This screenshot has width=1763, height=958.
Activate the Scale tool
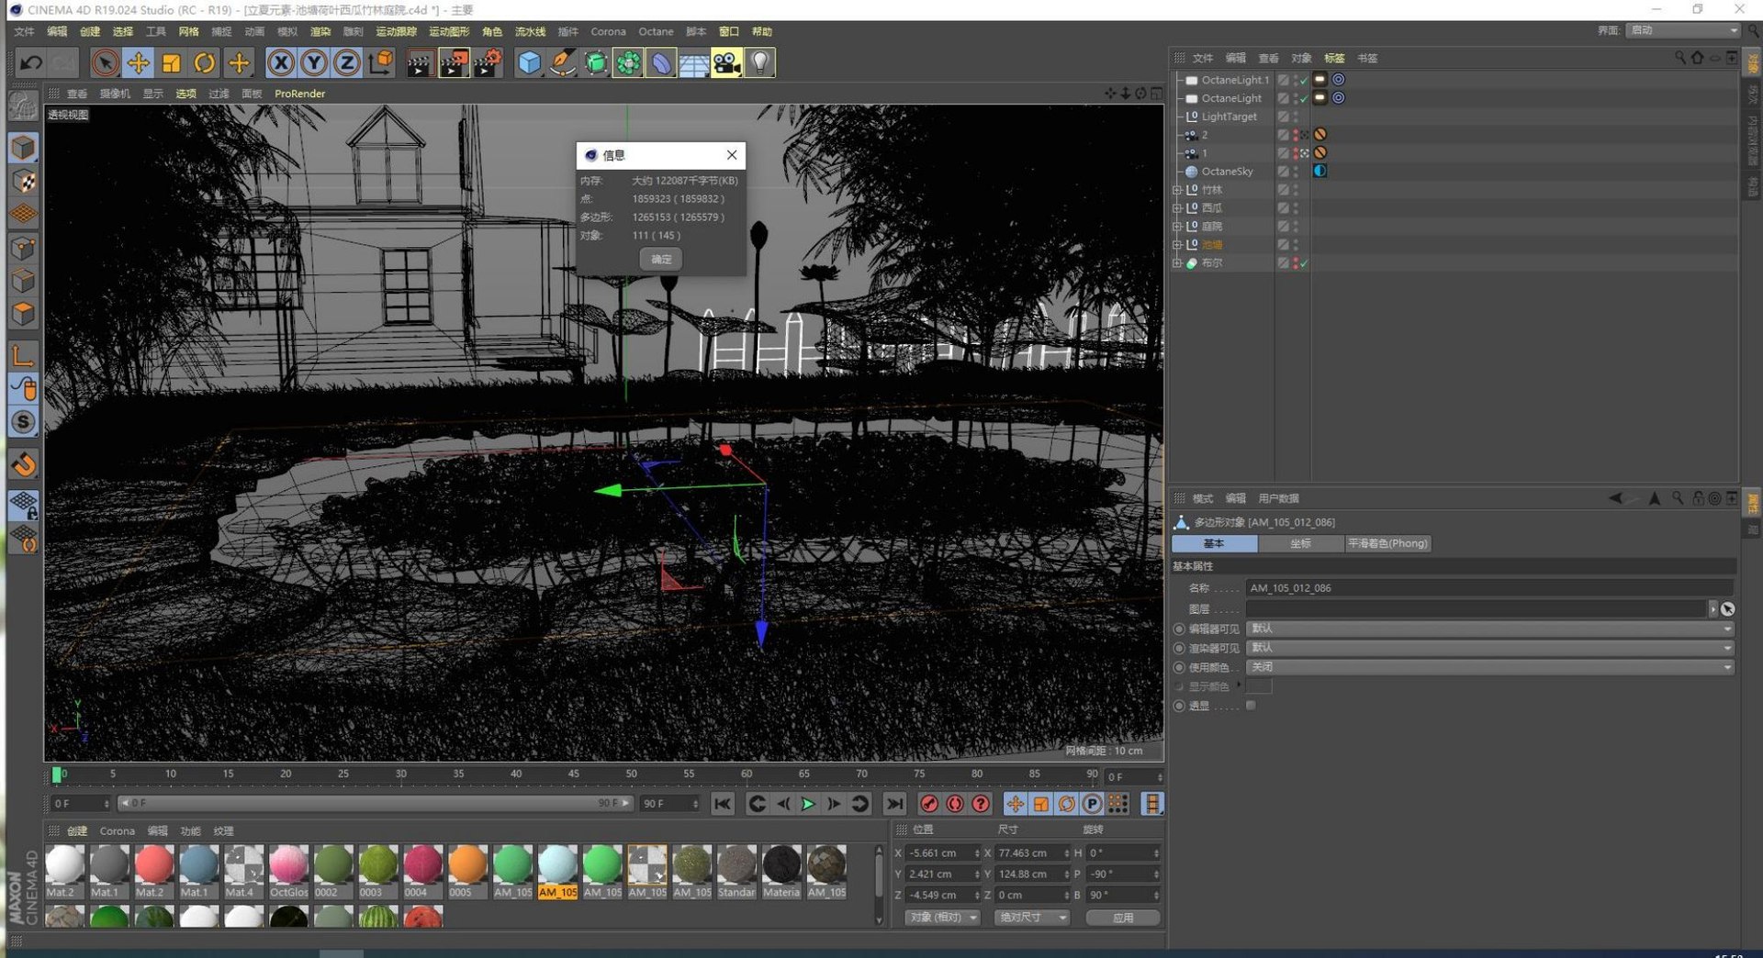coord(172,62)
